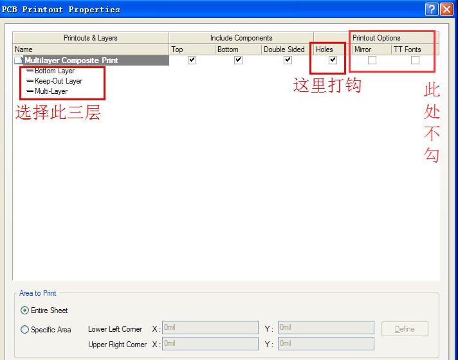Select the Entire Sheet radio button
The width and height of the screenshot is (458, 360).
pos(25,310)
